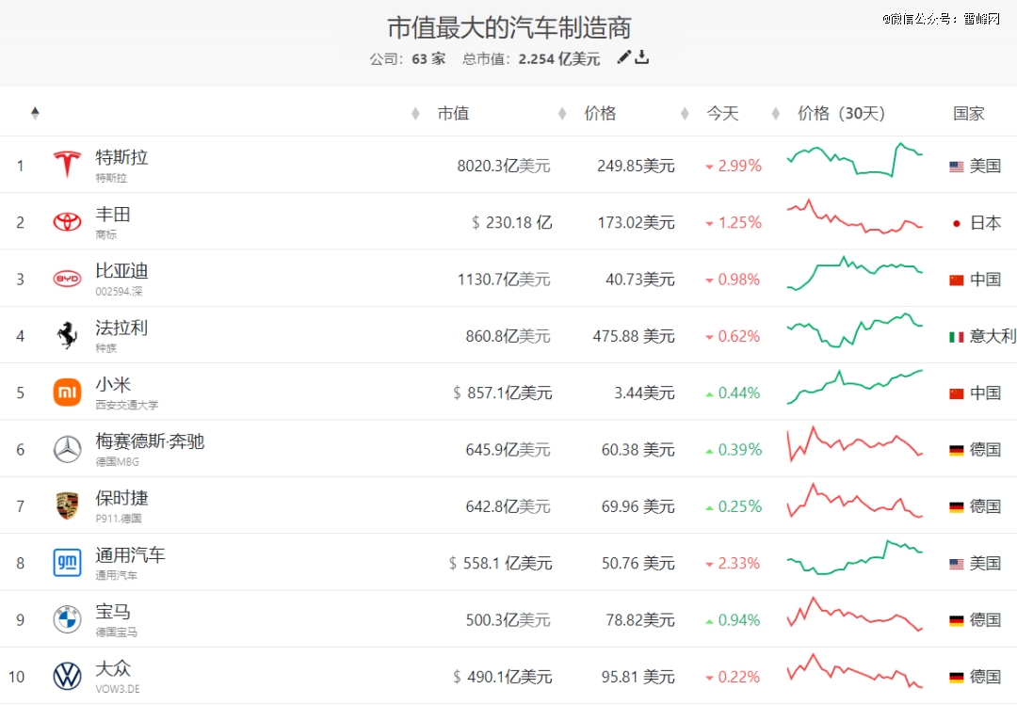Click Xiaomi's 30-day price chart
Viewport: 1017px width, 705px height.
[855, 387]
